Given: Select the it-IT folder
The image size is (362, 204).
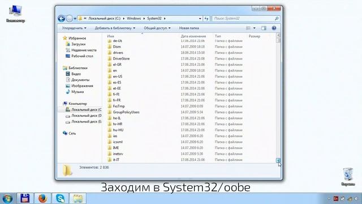Looking at the screenshot, I should [116, 160].
